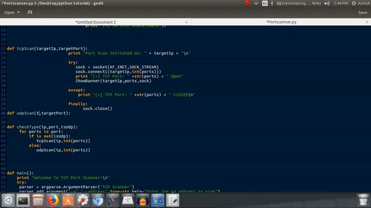371x208 pixels.
Task: Click the print line containing 'CLOSED\n'
Action: click(x=137, y=95)
